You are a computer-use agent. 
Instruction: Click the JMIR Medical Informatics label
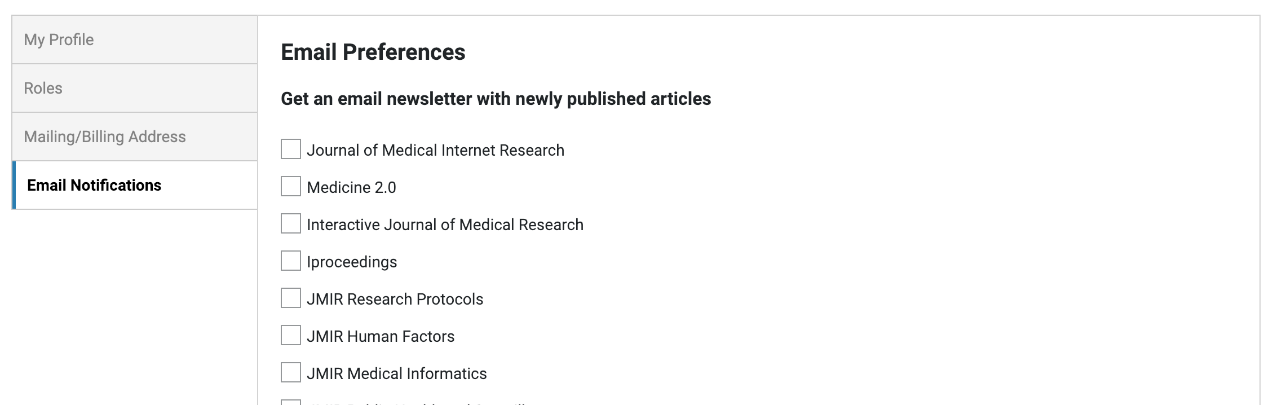coord(396,373)
